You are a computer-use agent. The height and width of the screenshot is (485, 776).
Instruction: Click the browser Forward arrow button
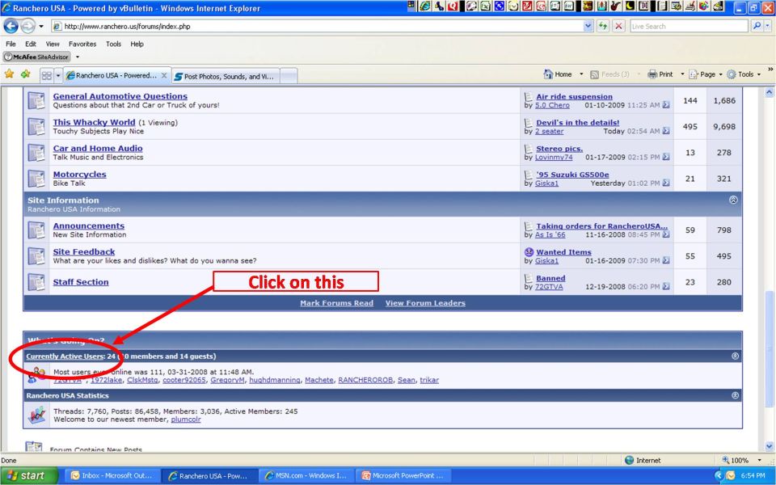pos(27,26)
